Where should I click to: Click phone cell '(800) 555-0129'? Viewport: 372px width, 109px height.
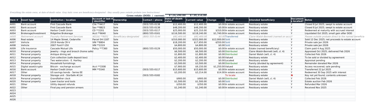click(x=153, y=48)
